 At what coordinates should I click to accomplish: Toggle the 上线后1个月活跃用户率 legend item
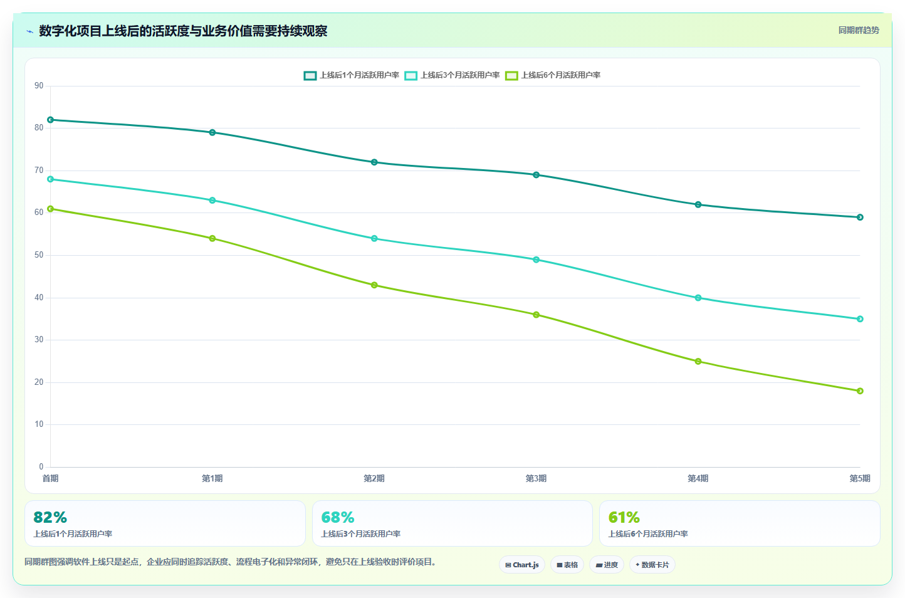click(x=352, y=75)
